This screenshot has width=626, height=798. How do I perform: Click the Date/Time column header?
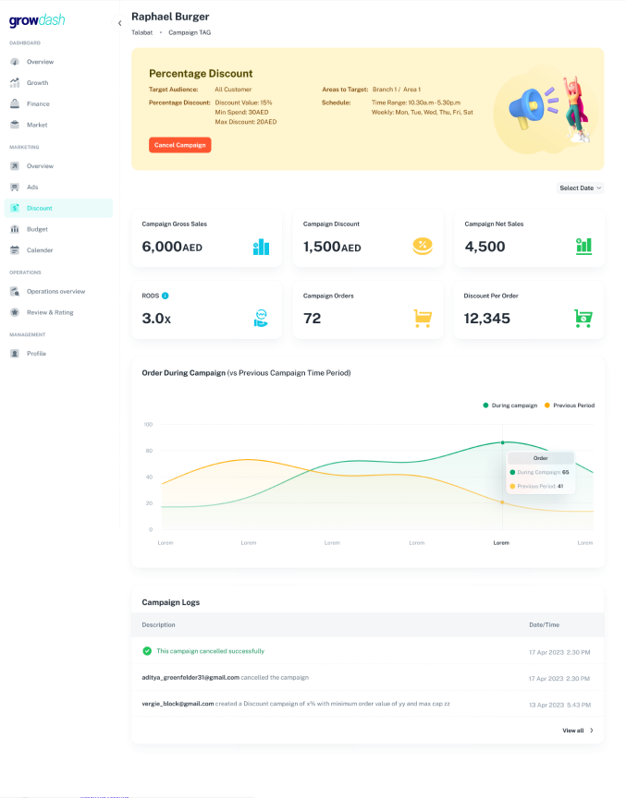click(x=544, y=624)
